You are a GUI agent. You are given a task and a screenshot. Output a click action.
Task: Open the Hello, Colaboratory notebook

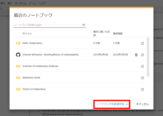(32, 43)
